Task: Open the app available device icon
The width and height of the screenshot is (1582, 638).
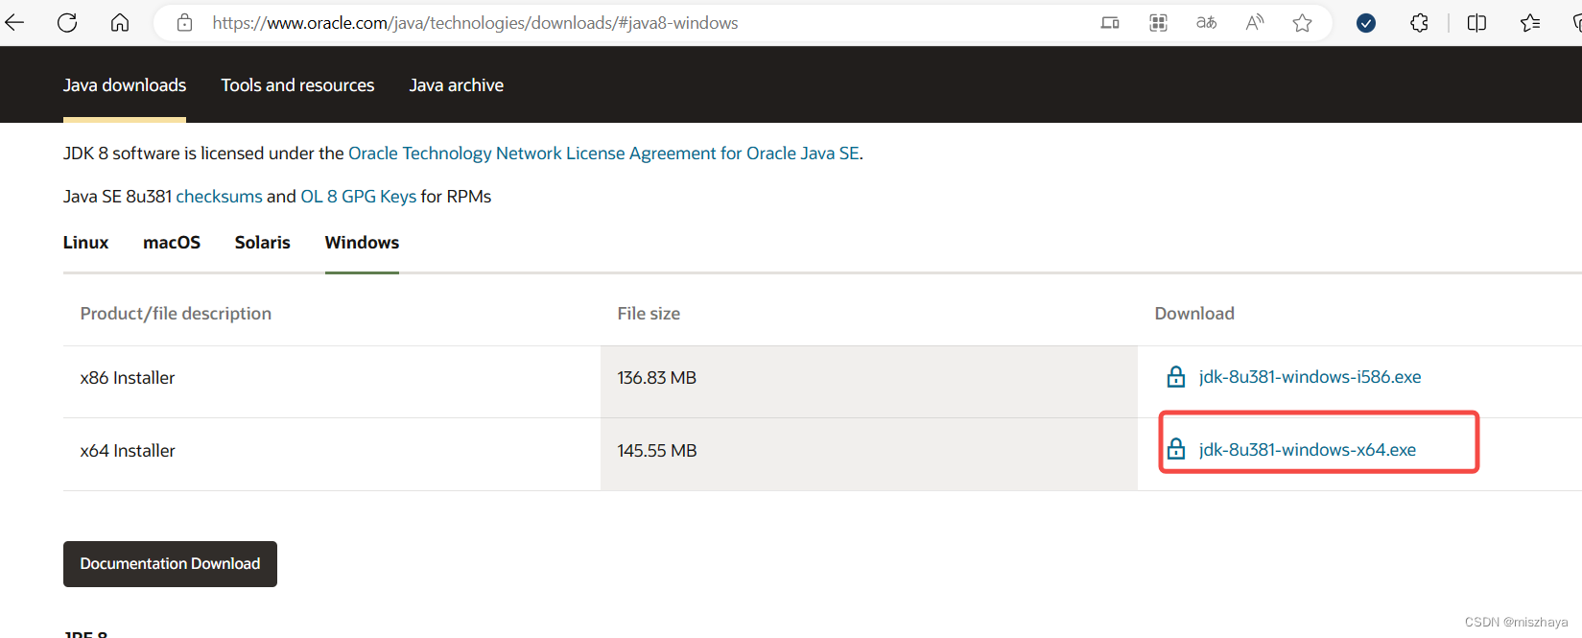Action: click(x=1110, y=23)
